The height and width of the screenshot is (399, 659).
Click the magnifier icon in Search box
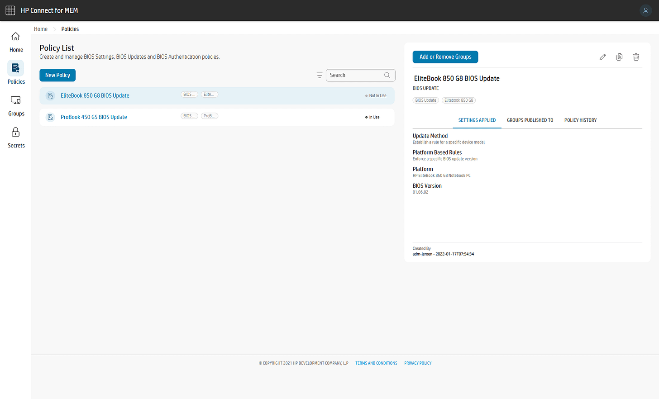pyautogui.click(x=387, y=75)
